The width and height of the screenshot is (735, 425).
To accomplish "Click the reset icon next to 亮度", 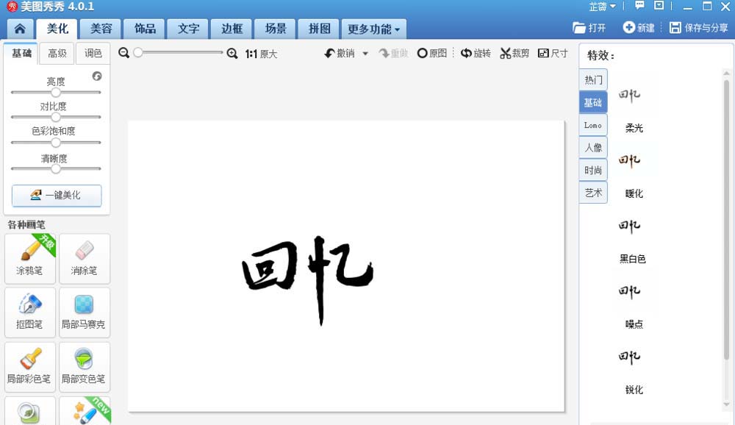I will pos(97,76).
